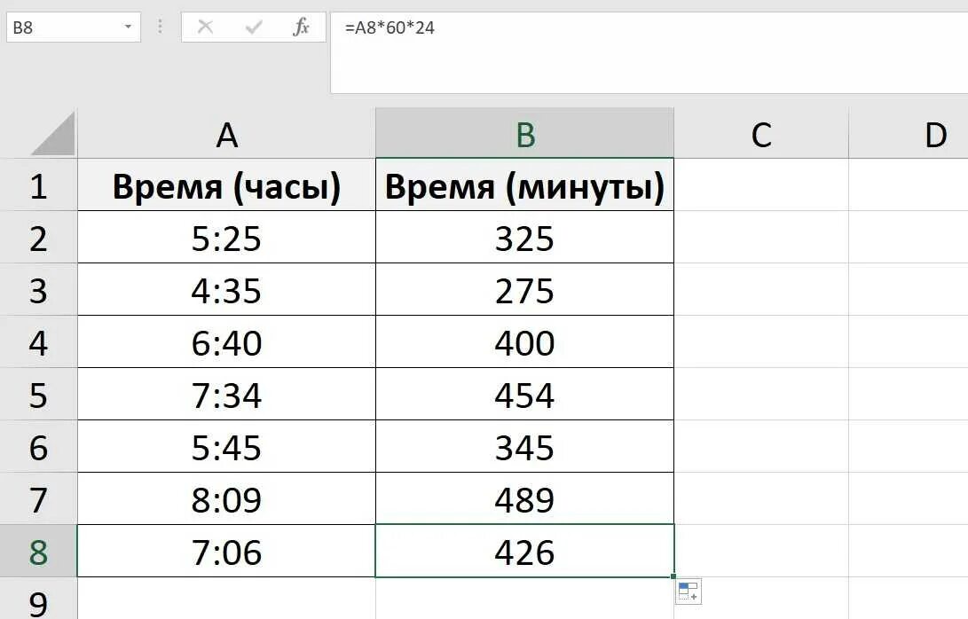Select row 8 header
Viewport: 968px width, 619px height.
(38, 552)
